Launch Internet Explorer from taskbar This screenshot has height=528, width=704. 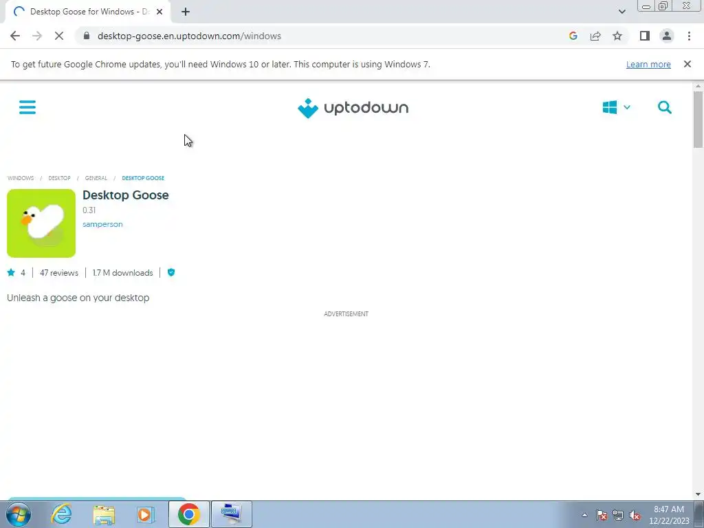click(61, 514)
